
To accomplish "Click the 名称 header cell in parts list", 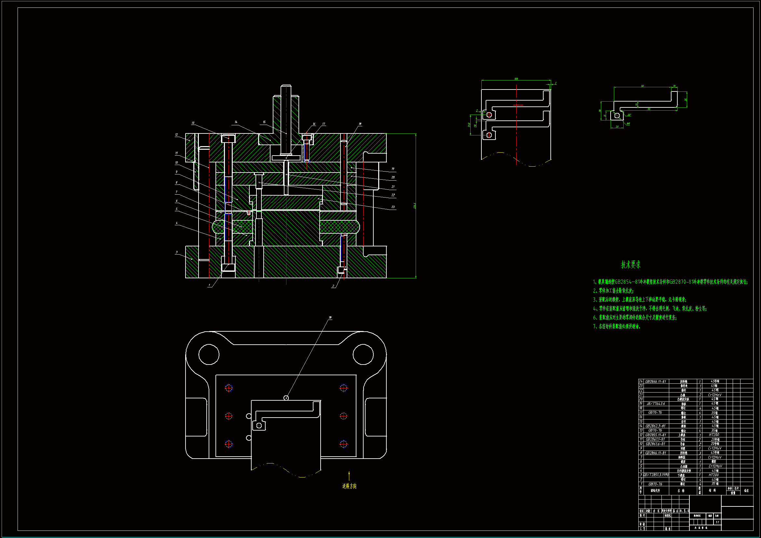I will 681,490.
